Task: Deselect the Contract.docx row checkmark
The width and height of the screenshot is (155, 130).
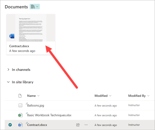Action: pyautogui.click(x=10, y=125)
